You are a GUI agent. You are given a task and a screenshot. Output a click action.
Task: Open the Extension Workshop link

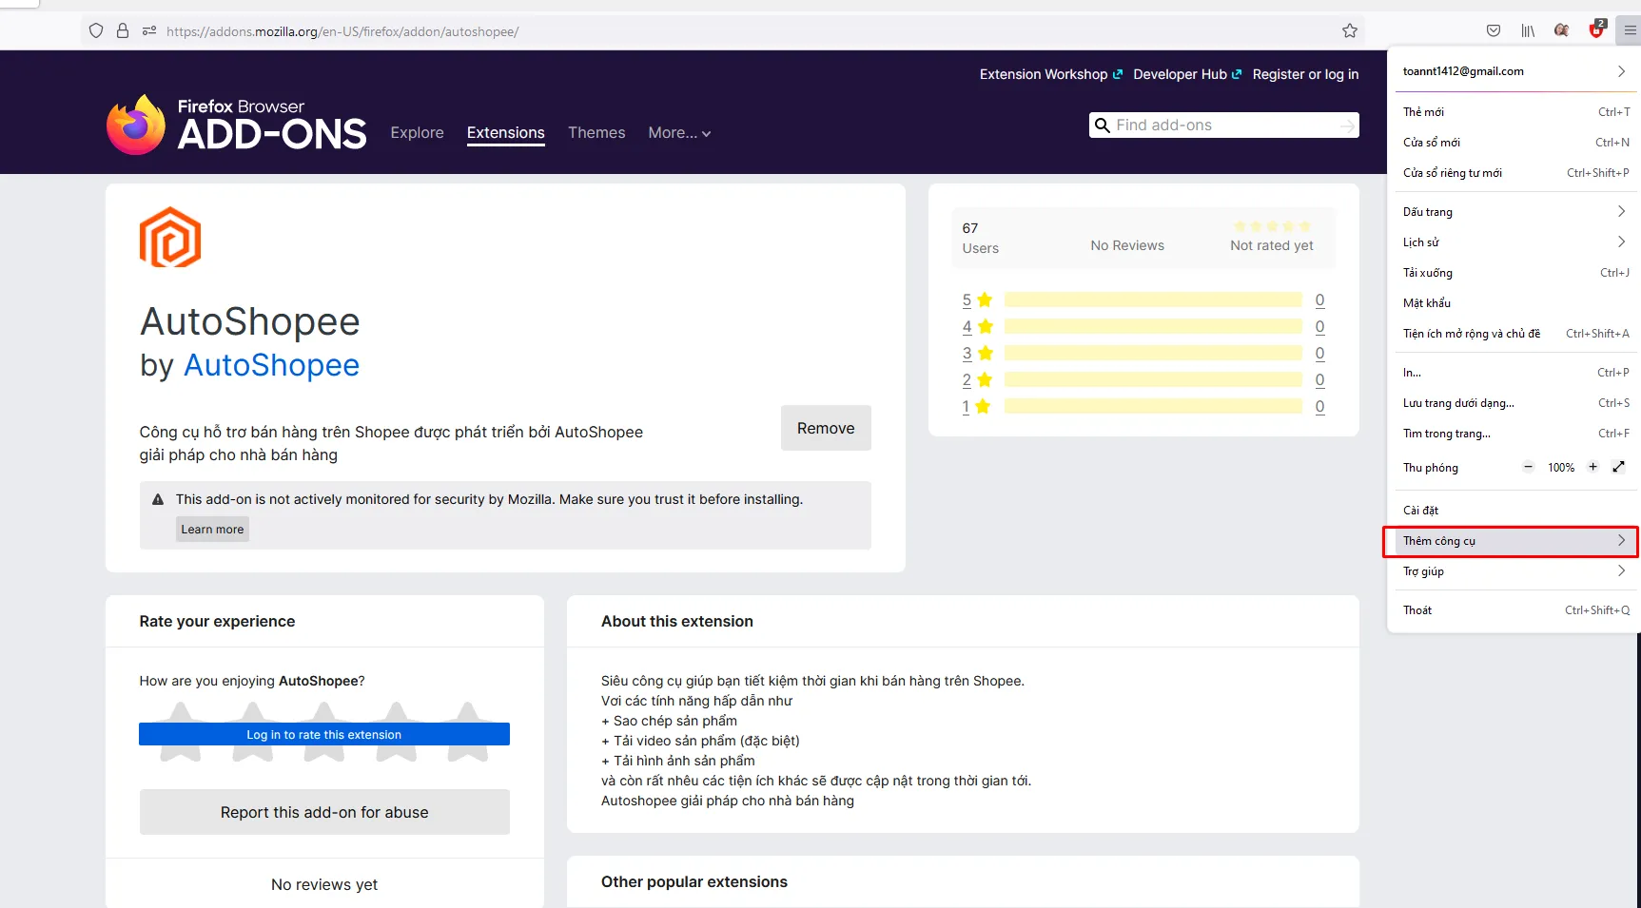pos(1051,74)
